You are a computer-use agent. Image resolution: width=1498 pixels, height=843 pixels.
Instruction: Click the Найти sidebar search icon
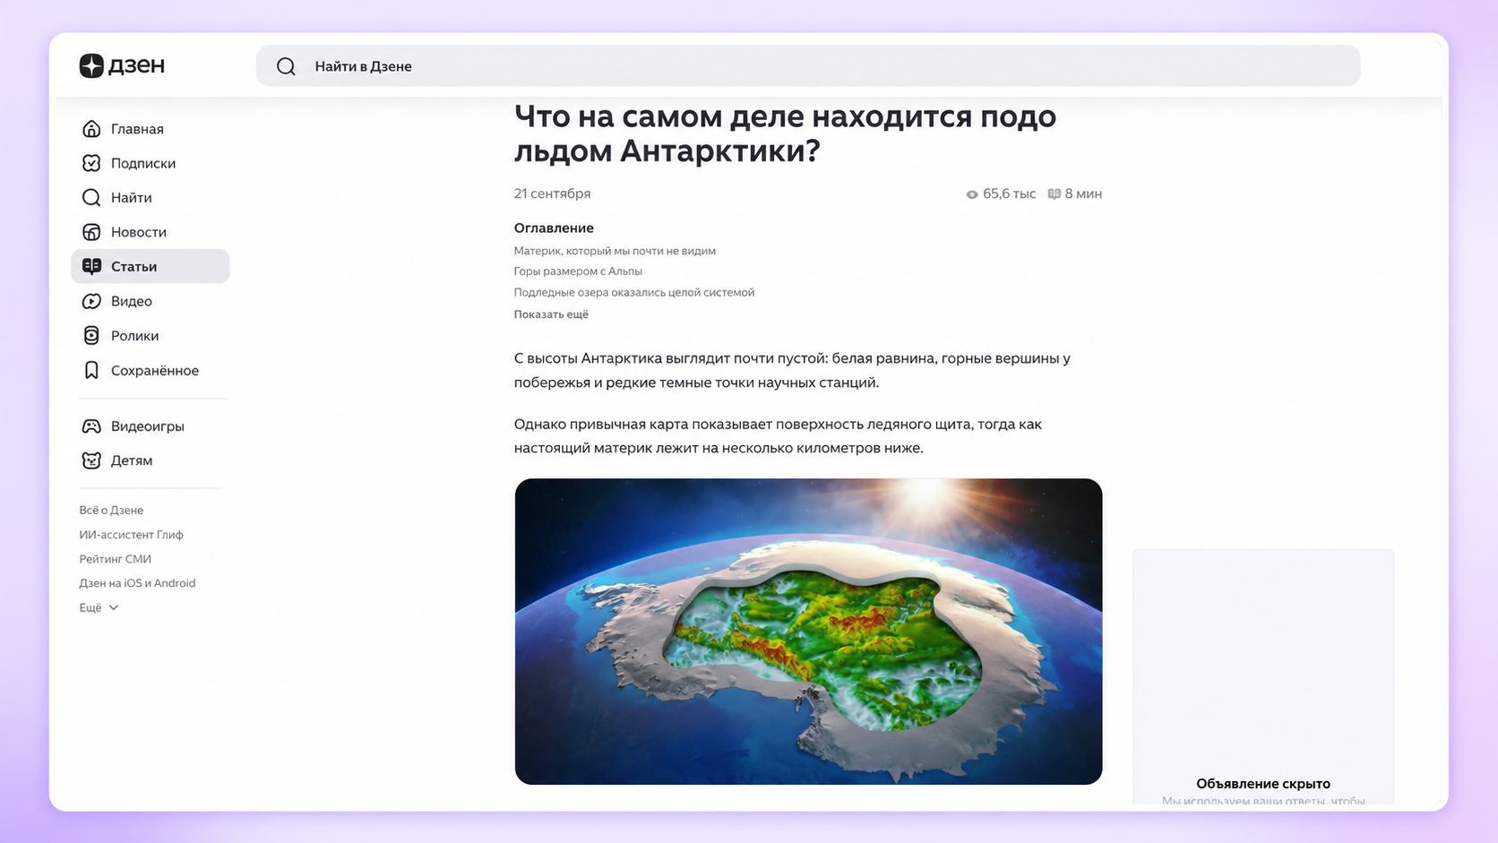[x=91, y=197]
